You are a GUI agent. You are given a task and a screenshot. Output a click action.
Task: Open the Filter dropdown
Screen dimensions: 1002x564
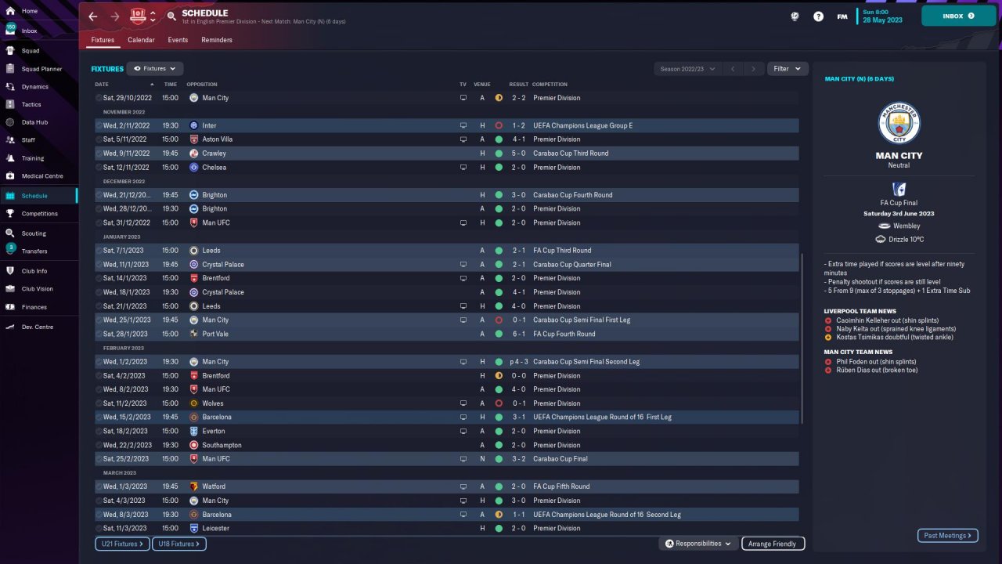787,69
